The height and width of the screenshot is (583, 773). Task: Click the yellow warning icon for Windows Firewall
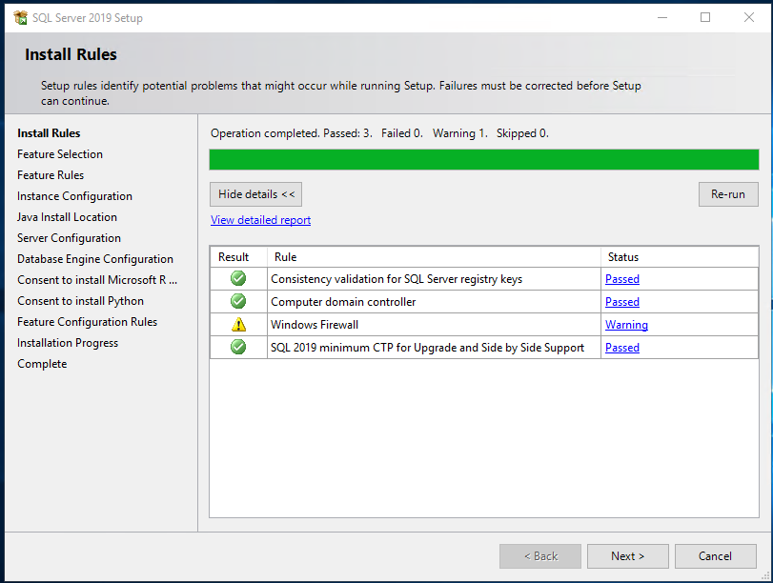238,325
